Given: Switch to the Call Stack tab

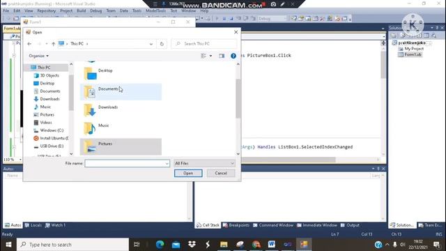Looking at the screenshot, I should point(208,225).
